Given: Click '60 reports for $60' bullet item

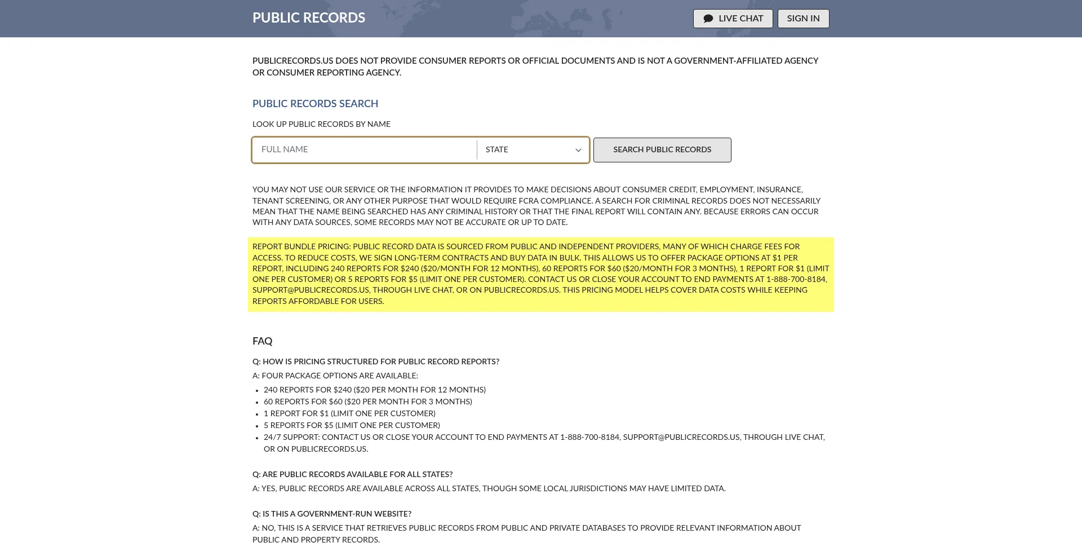Looking at the screenshot, I should coord(368,402).
